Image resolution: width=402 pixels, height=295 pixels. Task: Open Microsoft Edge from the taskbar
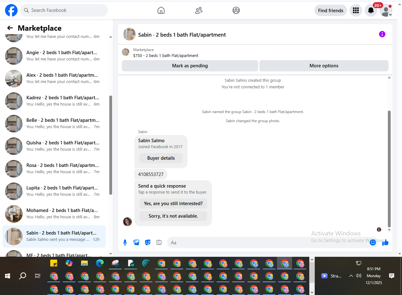[100, 263]
